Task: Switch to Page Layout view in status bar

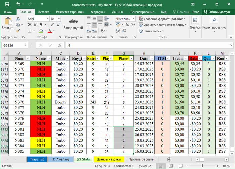Action: 171,166
